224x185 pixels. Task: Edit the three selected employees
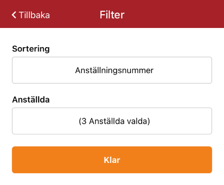pyautogui.click(x=112, y=121)
